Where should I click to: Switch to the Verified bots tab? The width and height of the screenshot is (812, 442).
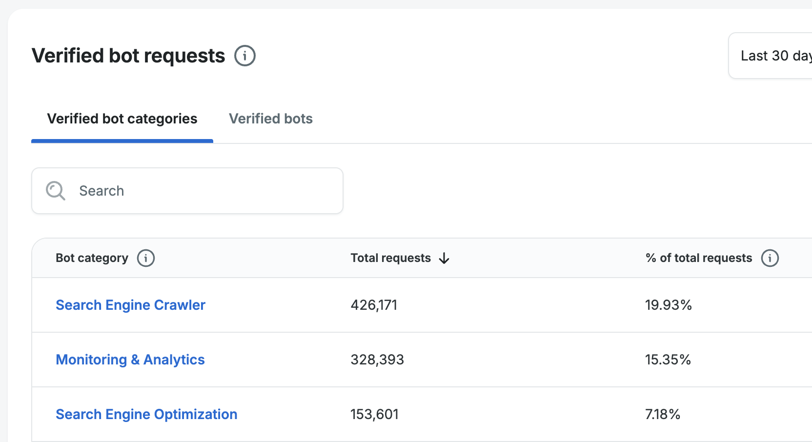pyautogui.click(x=270, y=119)
